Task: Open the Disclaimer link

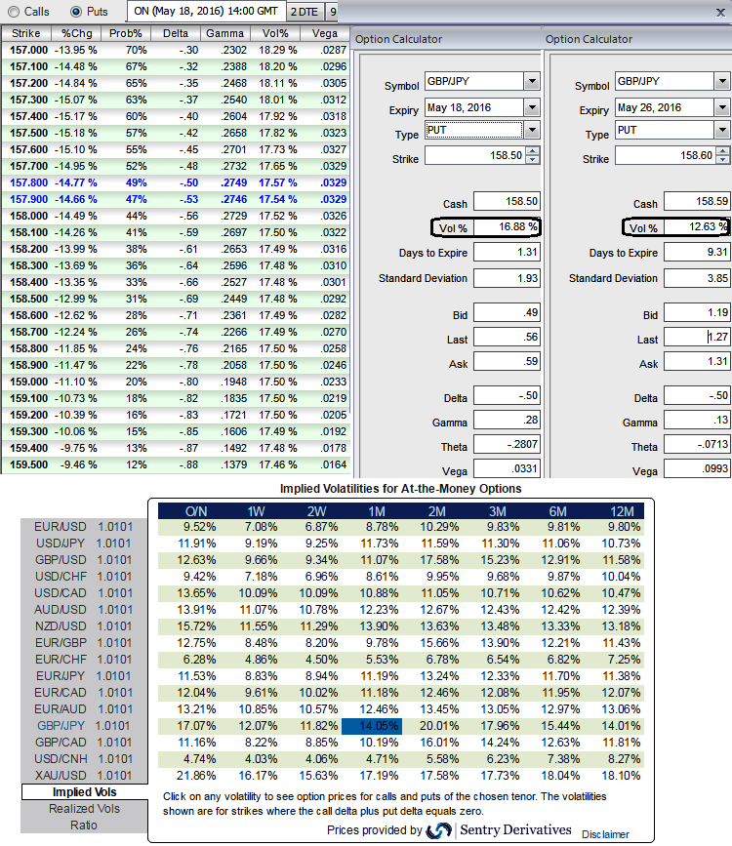Action: [605, 834]
